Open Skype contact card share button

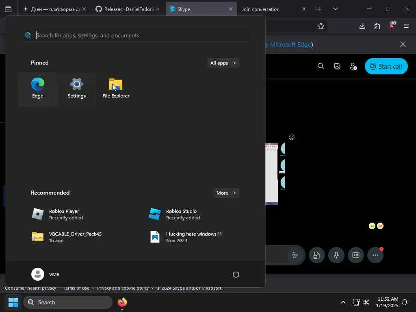[356, 255]
